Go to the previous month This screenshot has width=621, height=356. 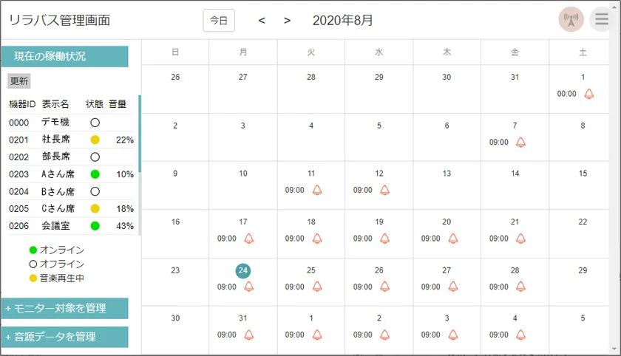pyautogui.click(x=262, y=20)
